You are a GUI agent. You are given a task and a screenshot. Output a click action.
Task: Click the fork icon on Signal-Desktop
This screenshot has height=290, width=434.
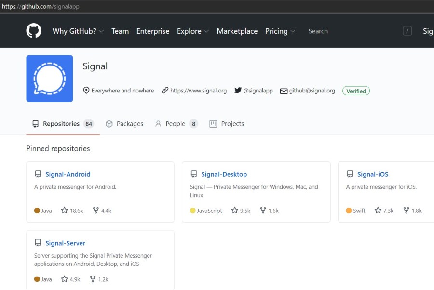click(x=263, y=211)
